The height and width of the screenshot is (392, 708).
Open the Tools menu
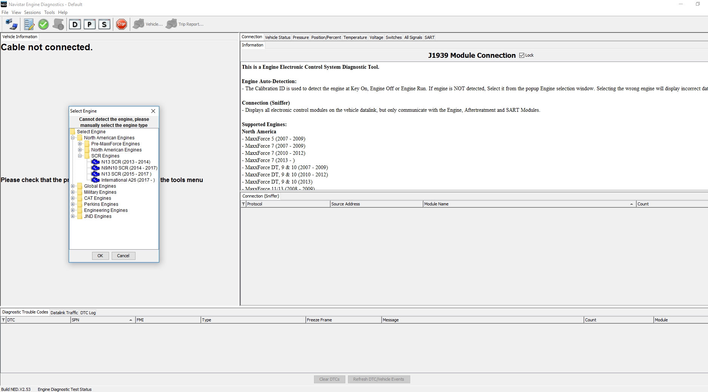coord(49,12)
